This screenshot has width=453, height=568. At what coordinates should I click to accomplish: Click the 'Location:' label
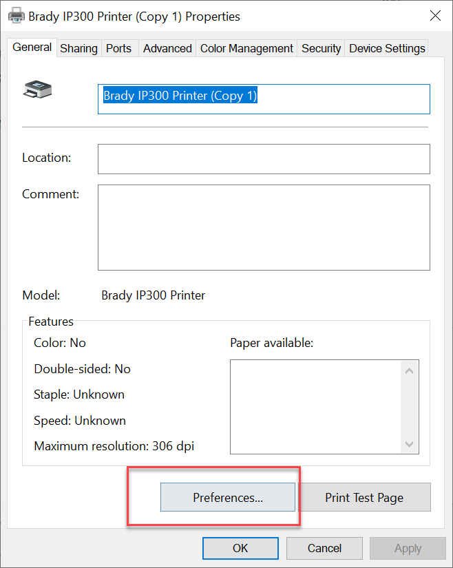pos(46,158)
